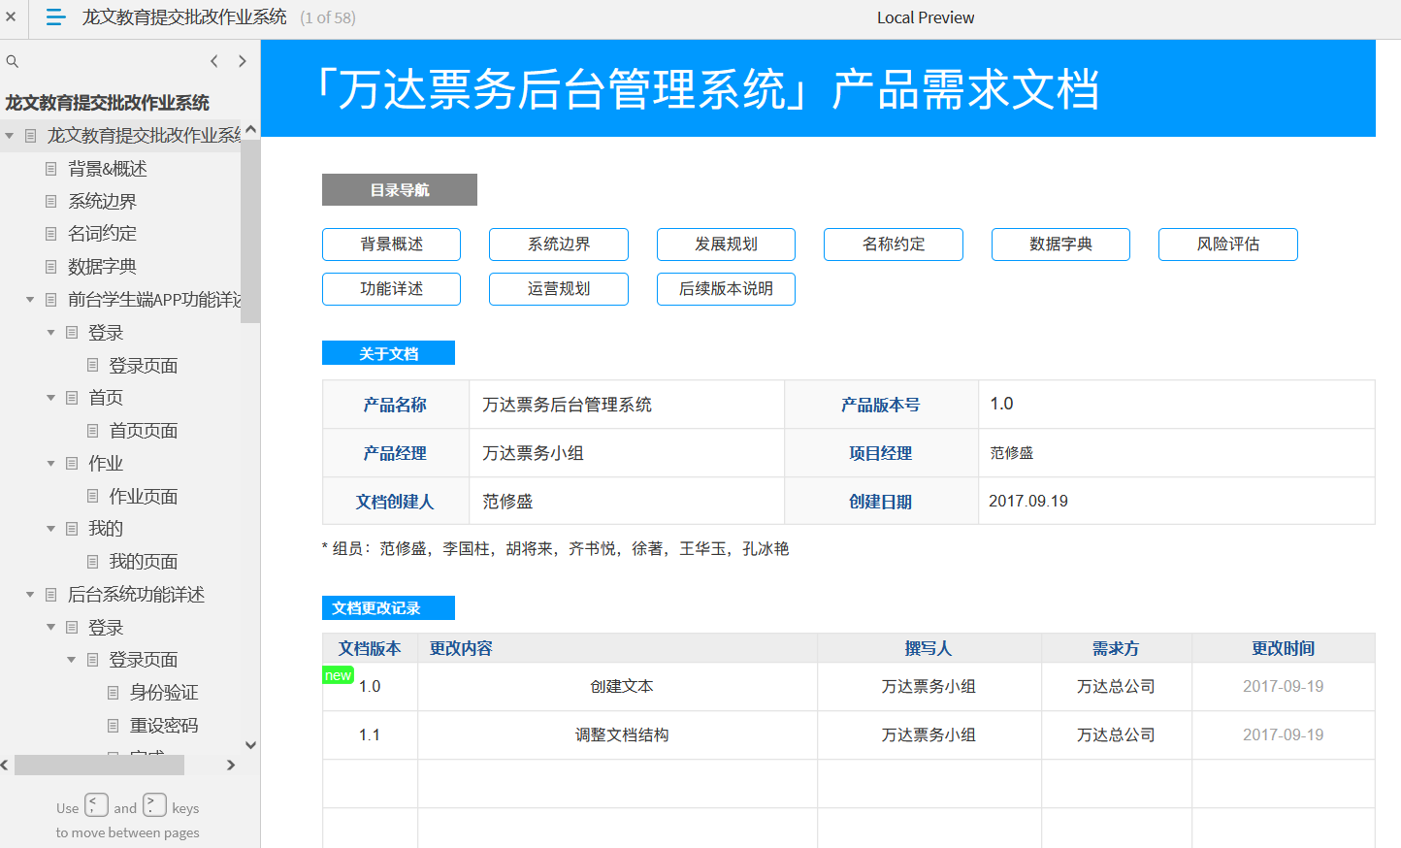The height and width of the screenshot is (848, 1401).
Task: Open the 功能详述 navigation button
Action: click(x=391, y=289)
